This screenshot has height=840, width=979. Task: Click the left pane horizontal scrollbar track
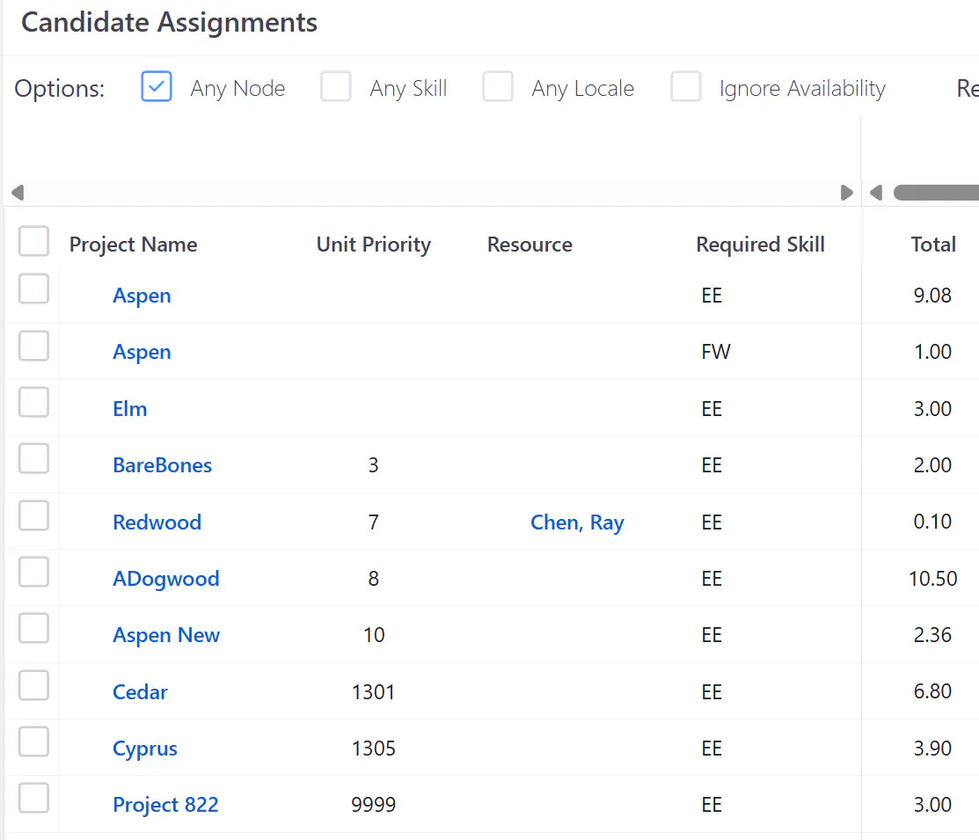click(432, 193)
